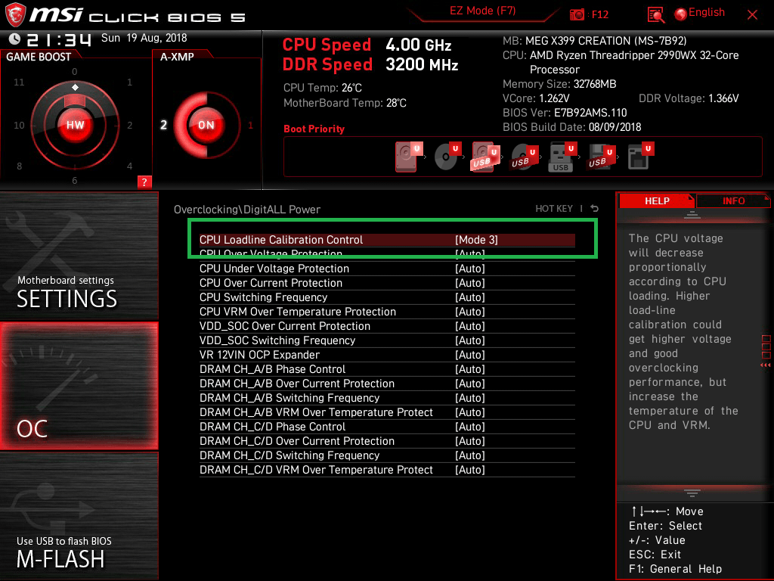774x581 pixels.
Task: Open CPU Over Current Protection value dropdown
Action: (x=469, y=283)
